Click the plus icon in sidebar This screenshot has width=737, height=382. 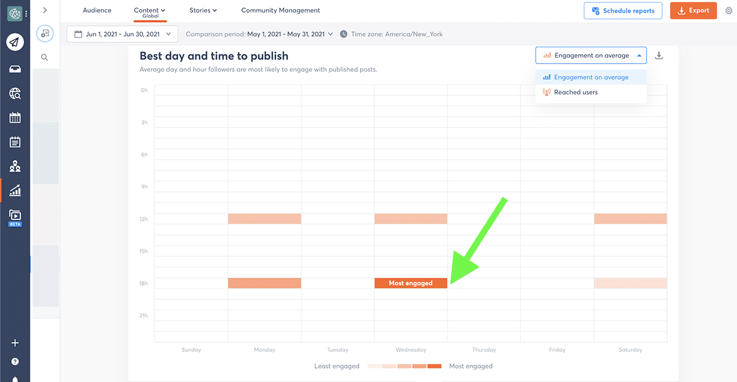tap(15, 343)
